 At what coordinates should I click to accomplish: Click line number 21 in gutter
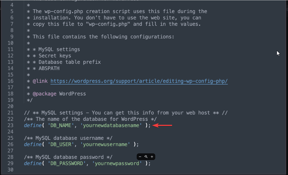pyautogui.click(x=10, y=113)
